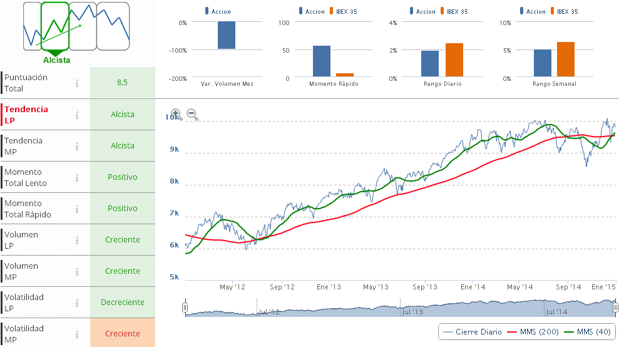Click info icon beside Volatilidad MP
This screenshot has height=347, width=619.
pos(77,334)
